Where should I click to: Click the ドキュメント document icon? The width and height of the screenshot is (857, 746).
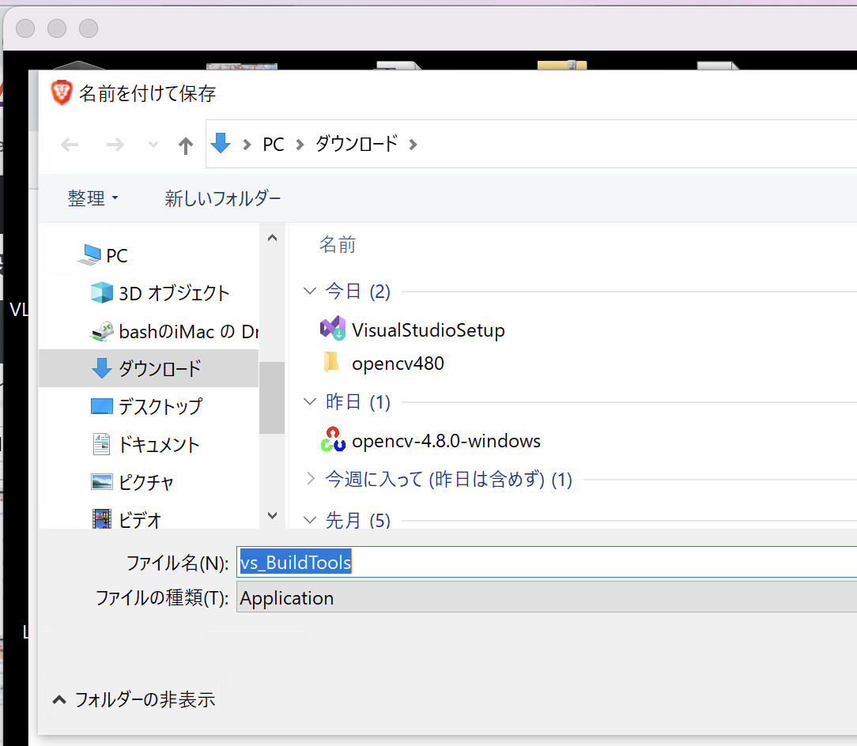tap(102, 444)
